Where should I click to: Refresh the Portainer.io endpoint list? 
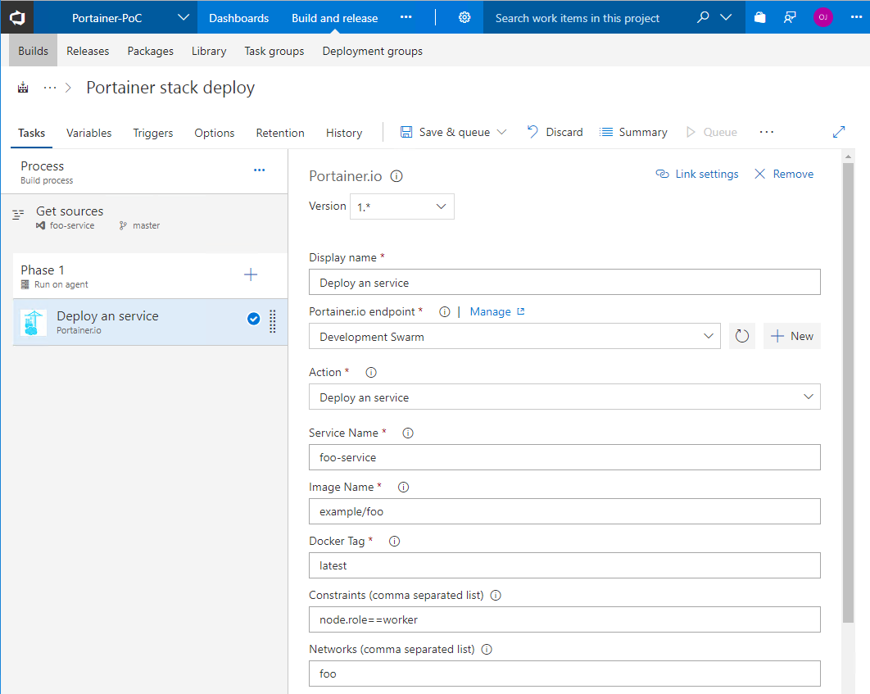click(x=742, y=336)
